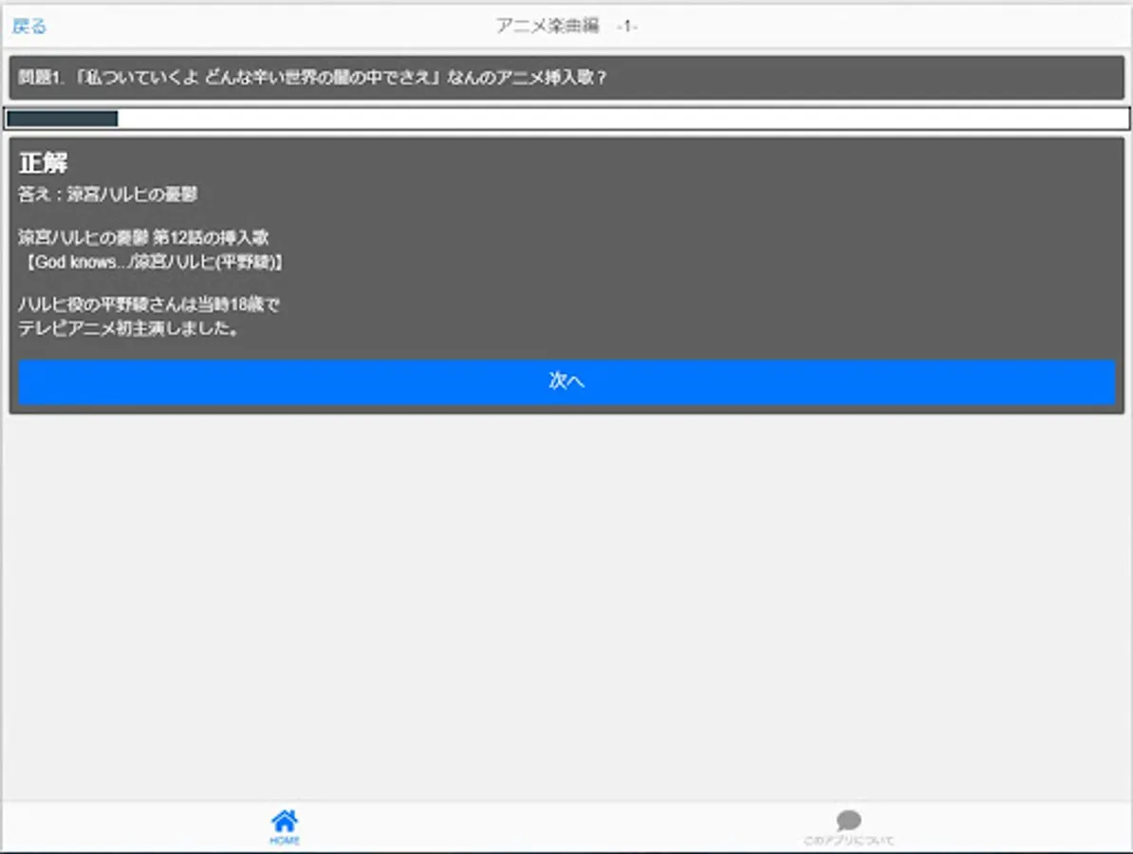Select the answer line 答え：涼宮ハルヒの憂鬱
The width and height of the screenshot is (1133, 854).
point(107,195)
